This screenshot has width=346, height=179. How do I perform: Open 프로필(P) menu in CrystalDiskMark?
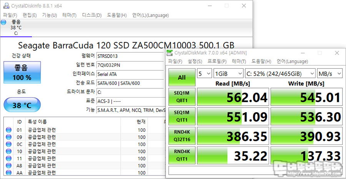217,61
